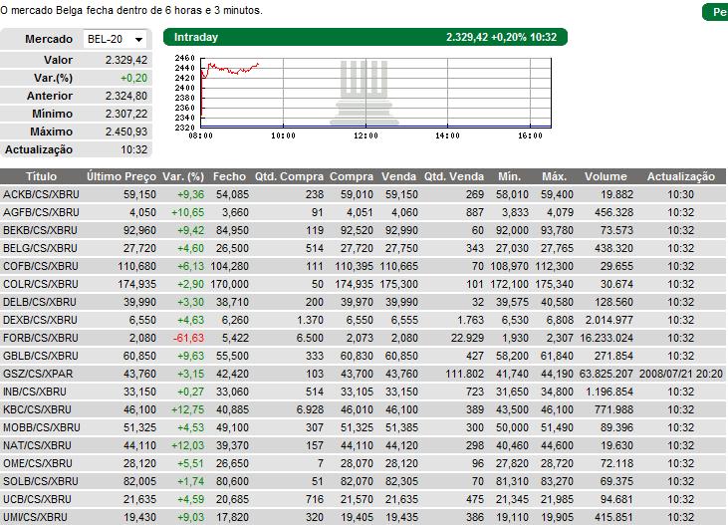Sort by Mín. column header
The image size is (728, 525).
pos(509,176)
